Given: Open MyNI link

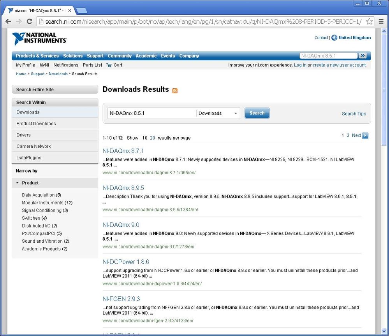Looking at the screenshot, I should coord(44,65).
